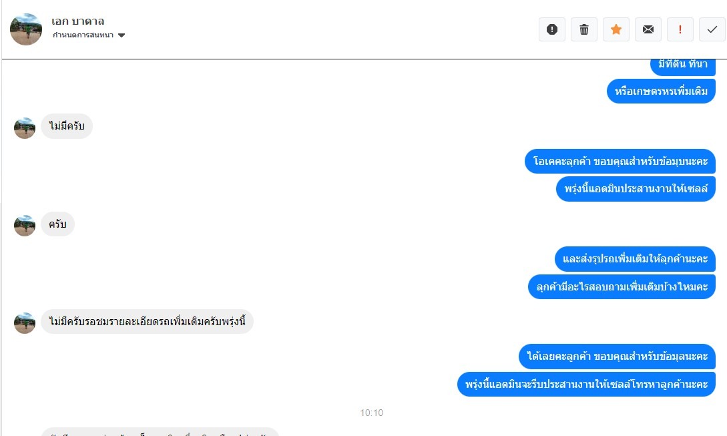This screenshot has width=727, height=436.
Task: Open เอก บาดาล profile picture in header
Action: point(26,29)
